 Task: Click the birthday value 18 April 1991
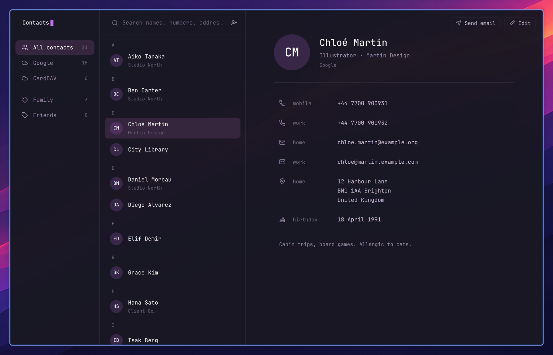pyautogui.click(x=359, y=220)
